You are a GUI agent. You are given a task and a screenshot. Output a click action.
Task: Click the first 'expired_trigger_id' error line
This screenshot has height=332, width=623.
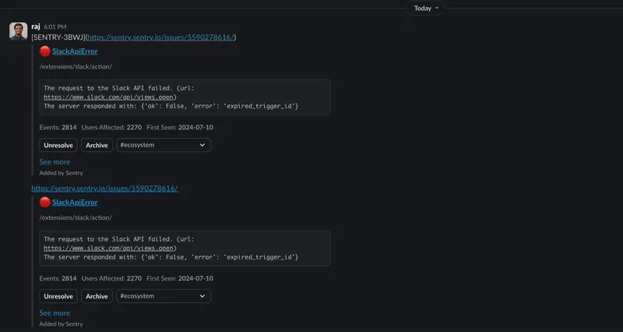[x=171, y=106]
